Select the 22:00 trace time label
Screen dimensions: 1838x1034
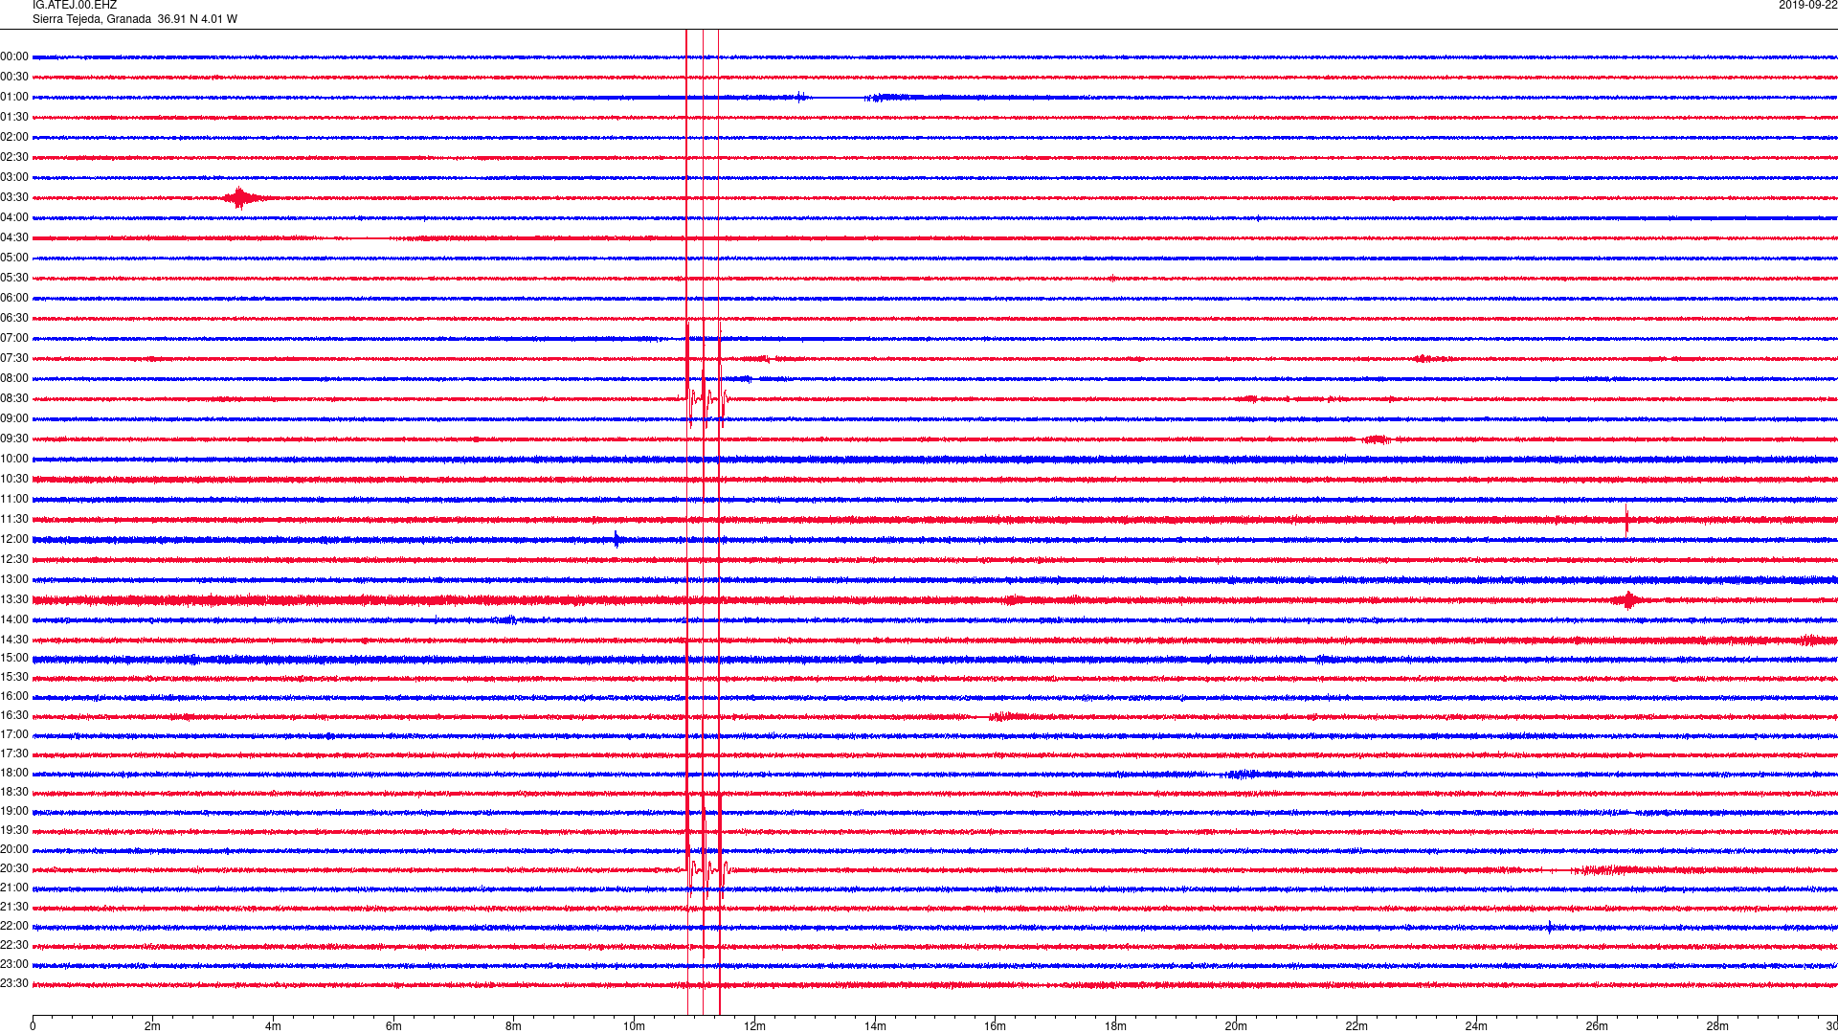(x=14, y=926)
